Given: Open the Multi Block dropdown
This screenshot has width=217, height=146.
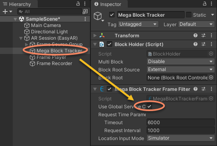Looking at the screenshot, I should 181,61.
